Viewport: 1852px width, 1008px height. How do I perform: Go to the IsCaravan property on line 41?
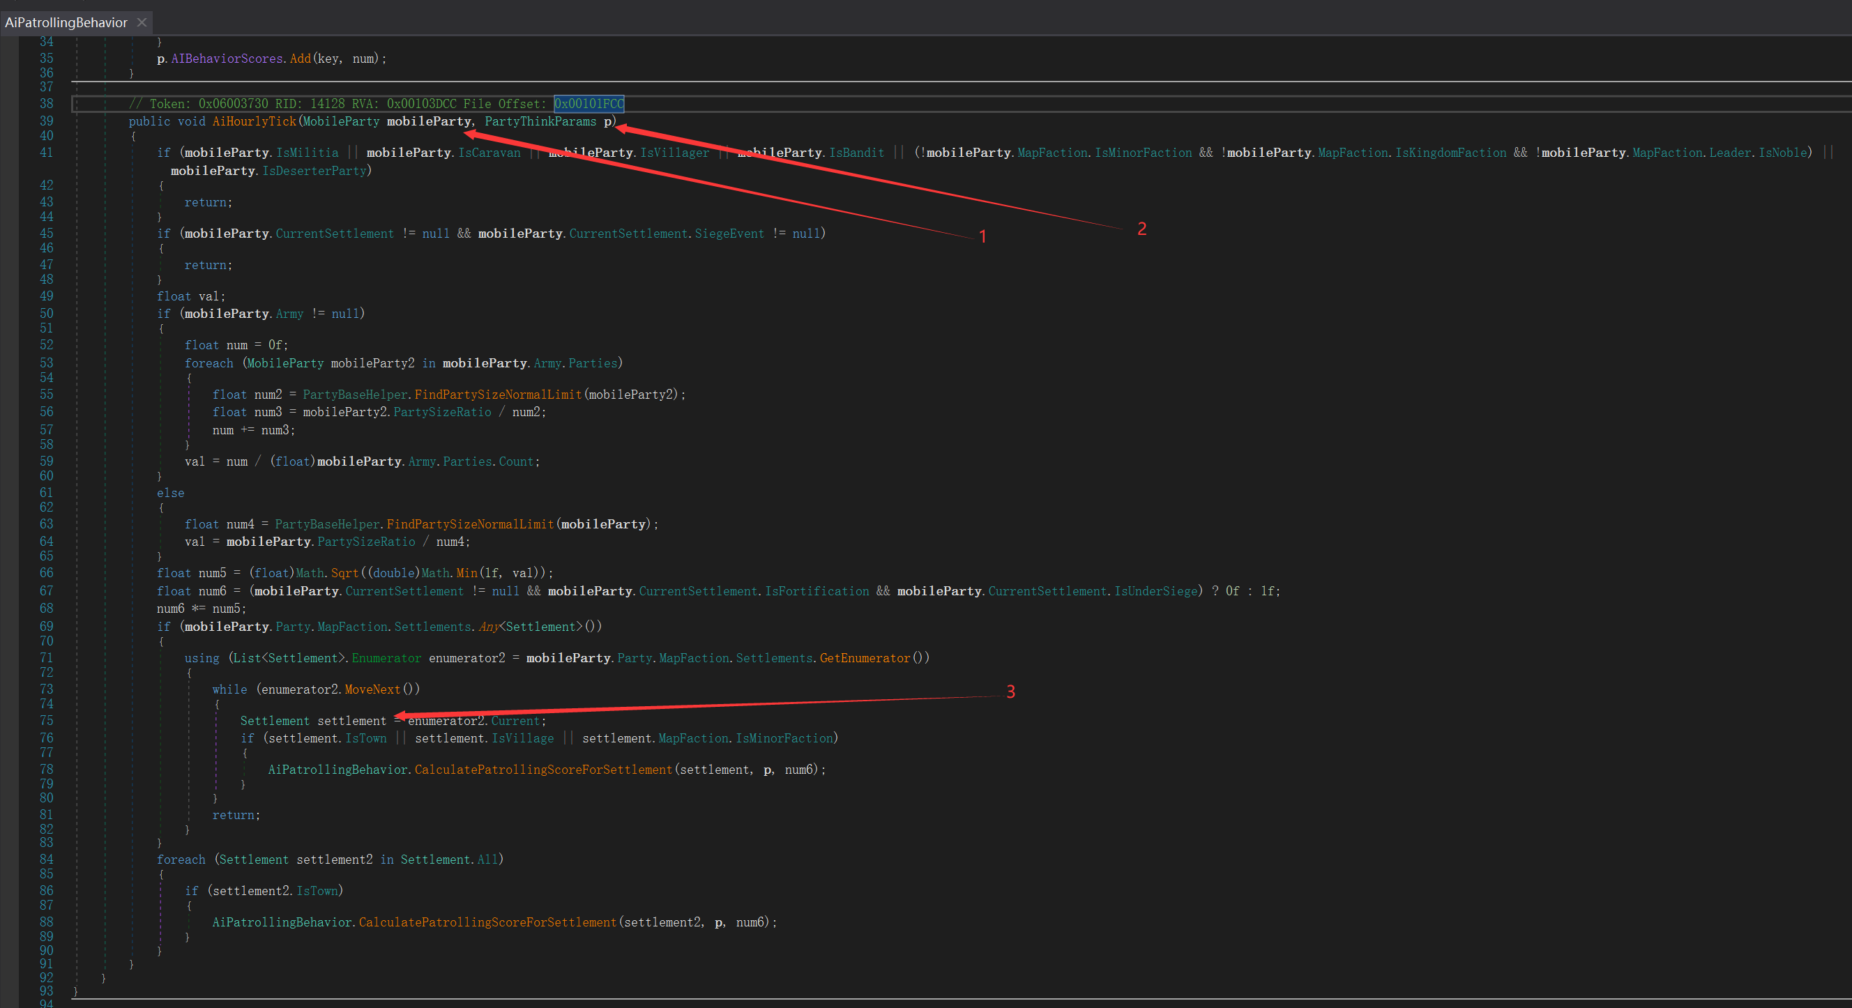[x=489, y=153]
